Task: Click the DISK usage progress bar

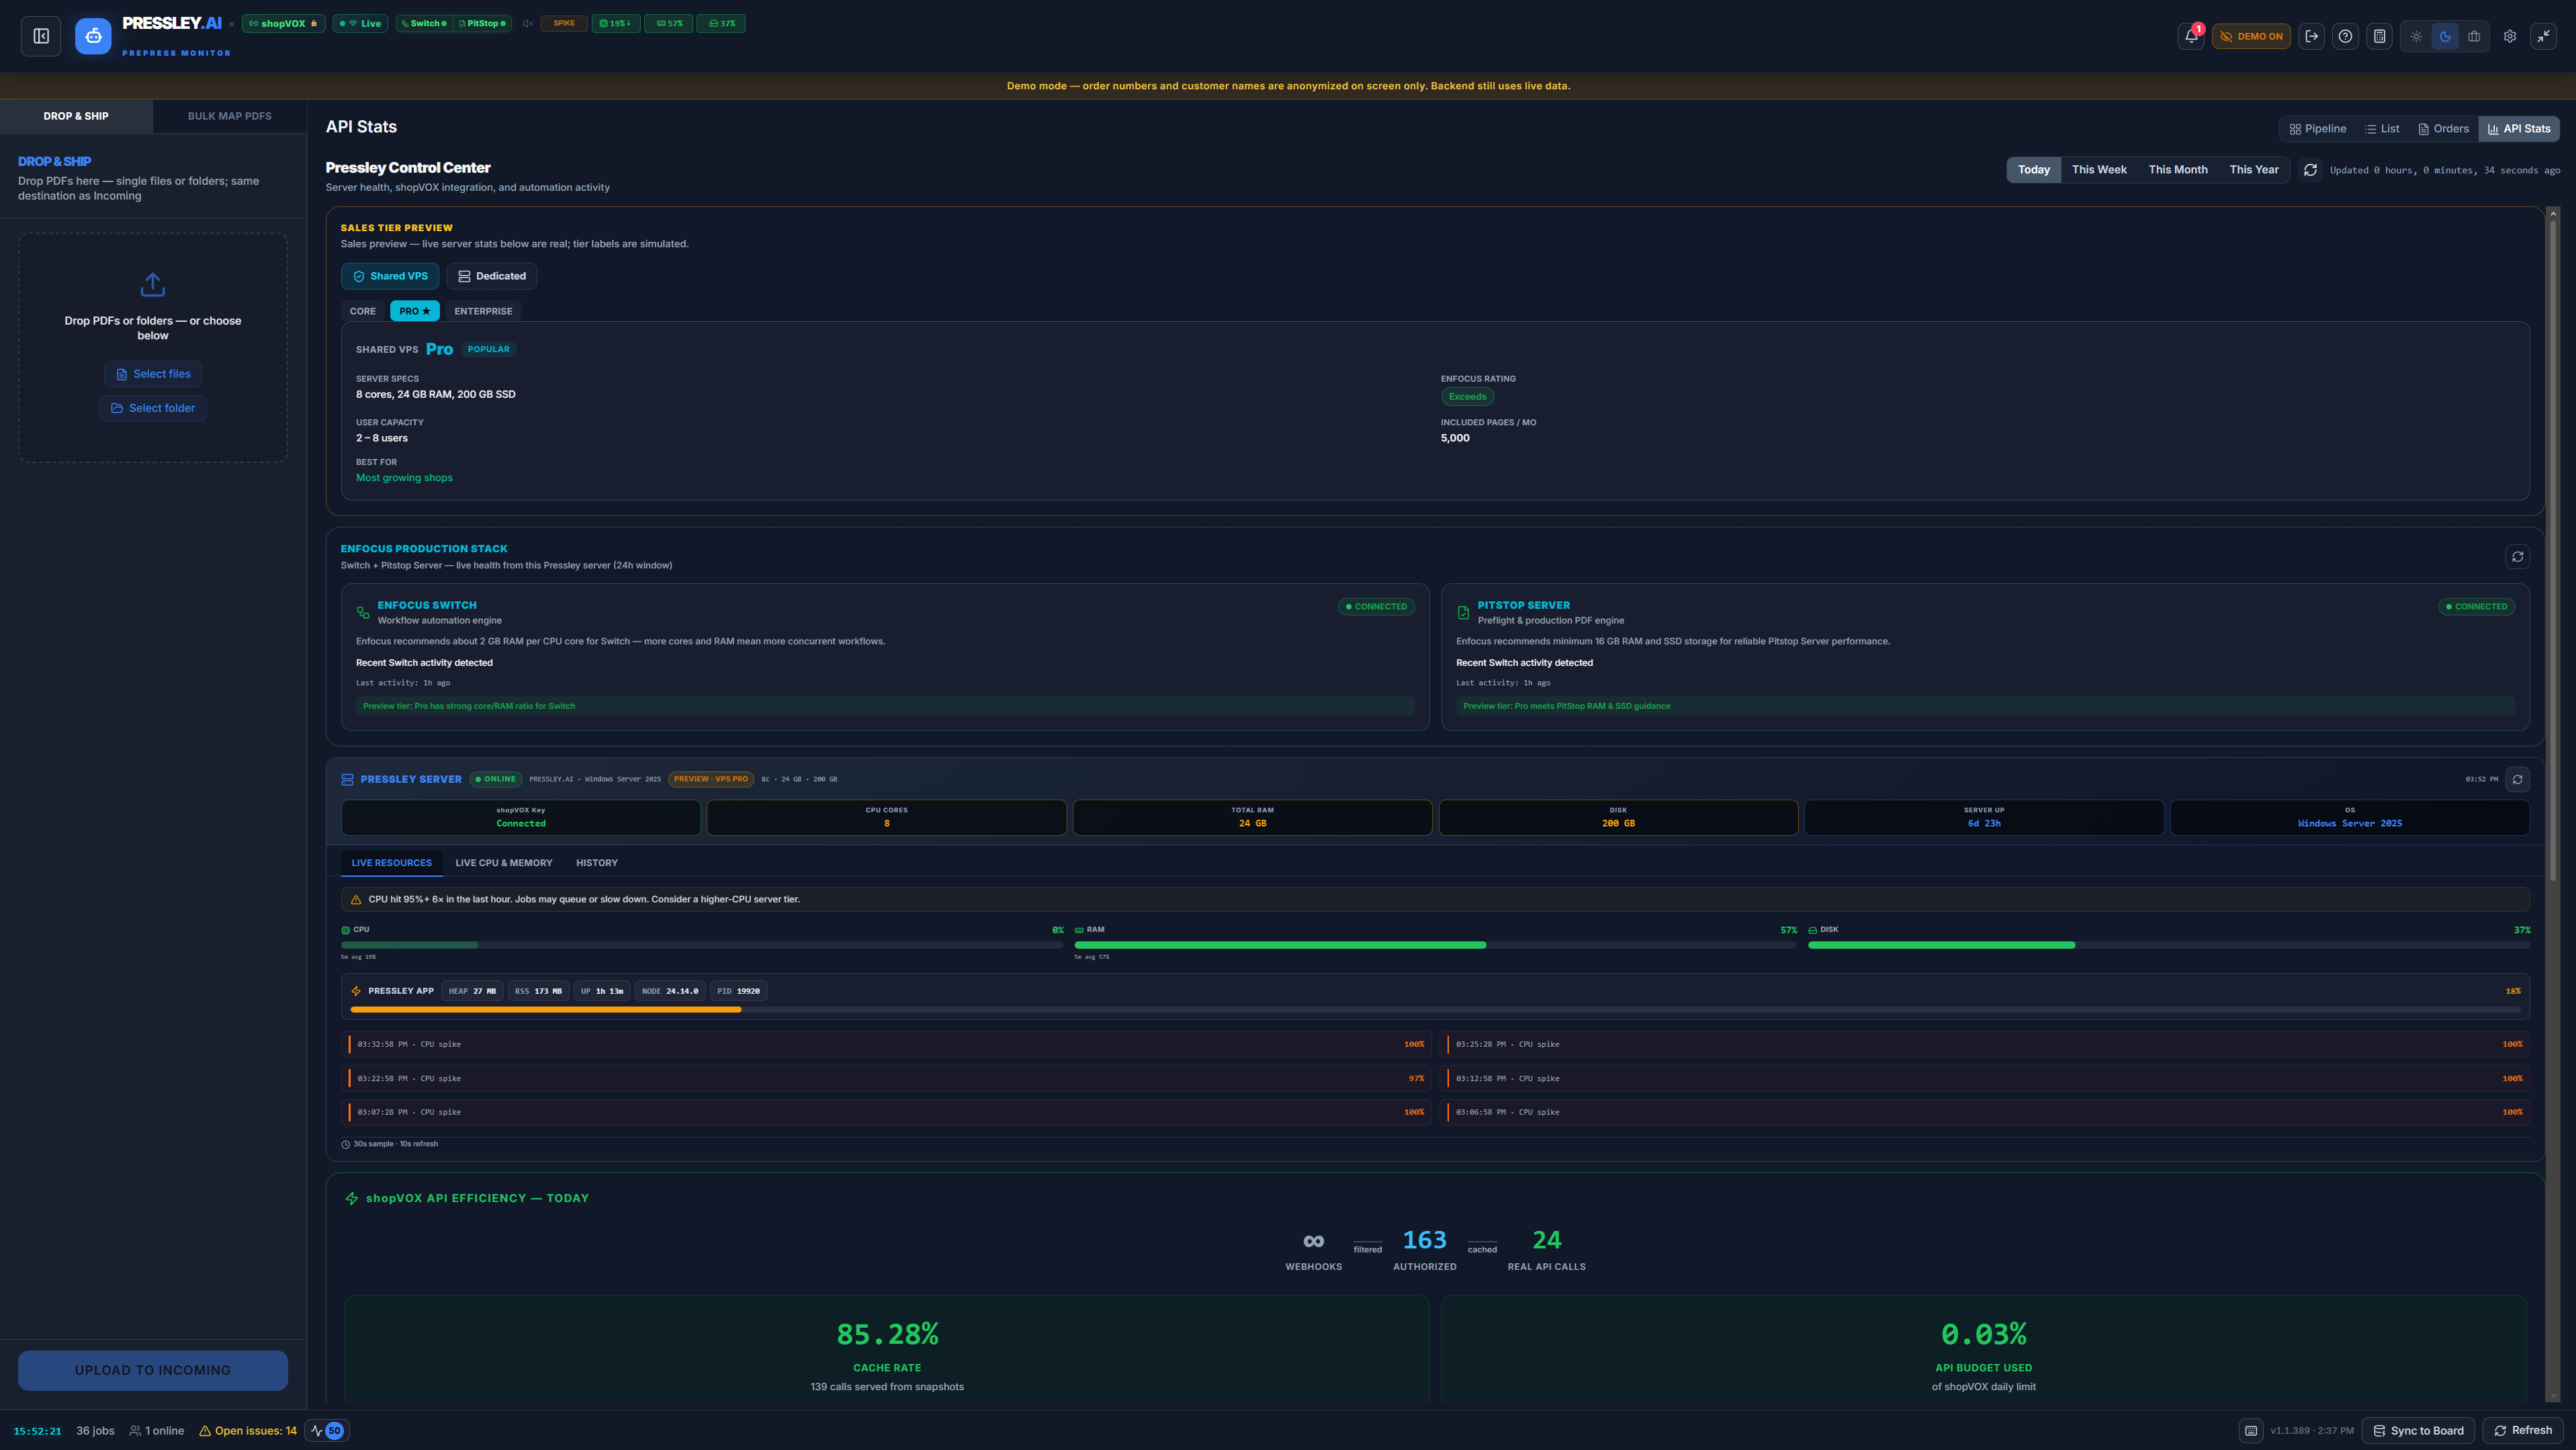Action: coord(2169,945)
